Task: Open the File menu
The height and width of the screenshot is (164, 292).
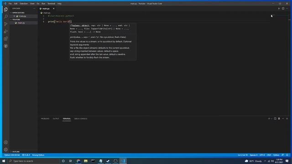Action: 10,4
